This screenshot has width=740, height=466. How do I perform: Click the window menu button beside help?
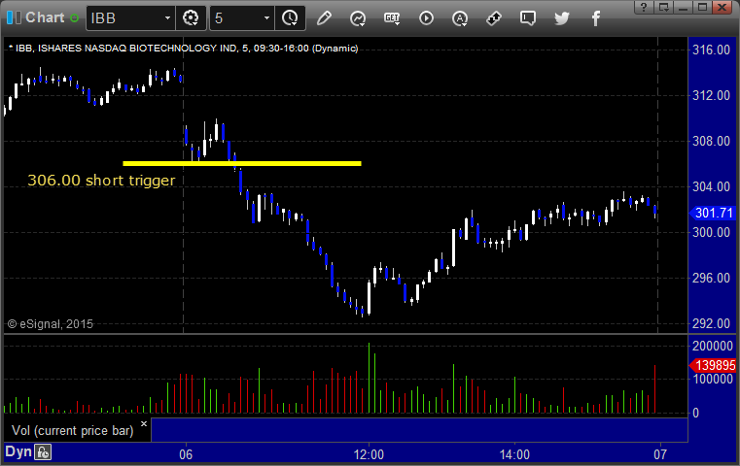click(x=664, y=7)
